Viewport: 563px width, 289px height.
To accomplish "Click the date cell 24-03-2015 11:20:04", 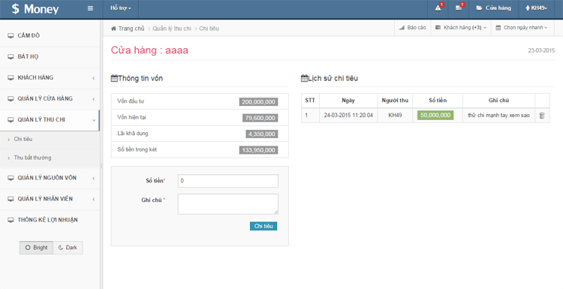I will click(348, 116).
